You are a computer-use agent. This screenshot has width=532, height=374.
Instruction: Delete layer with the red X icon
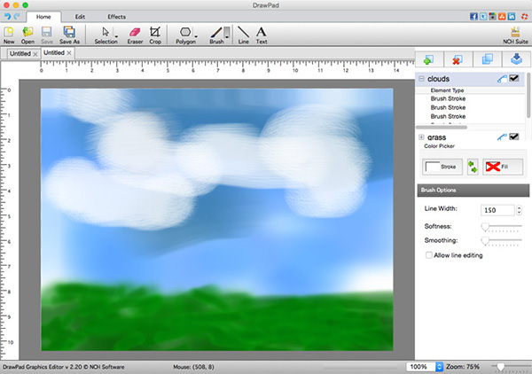(x=458, y=59)
